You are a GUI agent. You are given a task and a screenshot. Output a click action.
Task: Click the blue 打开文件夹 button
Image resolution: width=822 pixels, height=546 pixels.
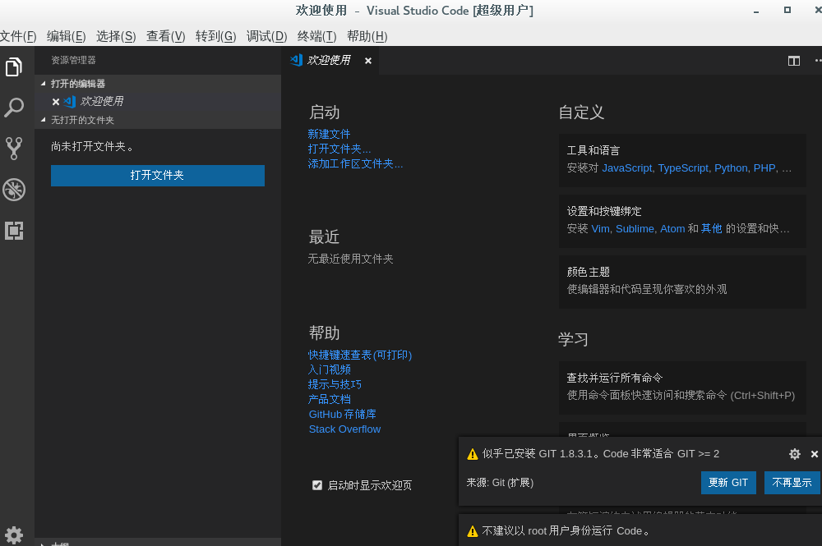point(158,176)
